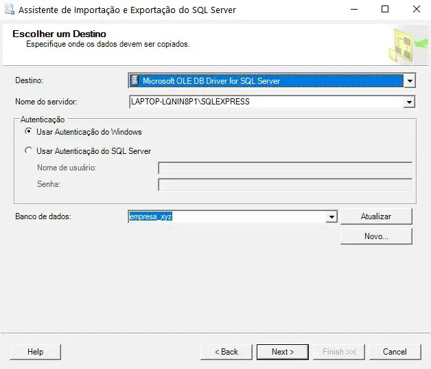The image size is (431, 369).
Task: Go back with the < Back button
Action: pyautogui.click(x=226, y=352)
